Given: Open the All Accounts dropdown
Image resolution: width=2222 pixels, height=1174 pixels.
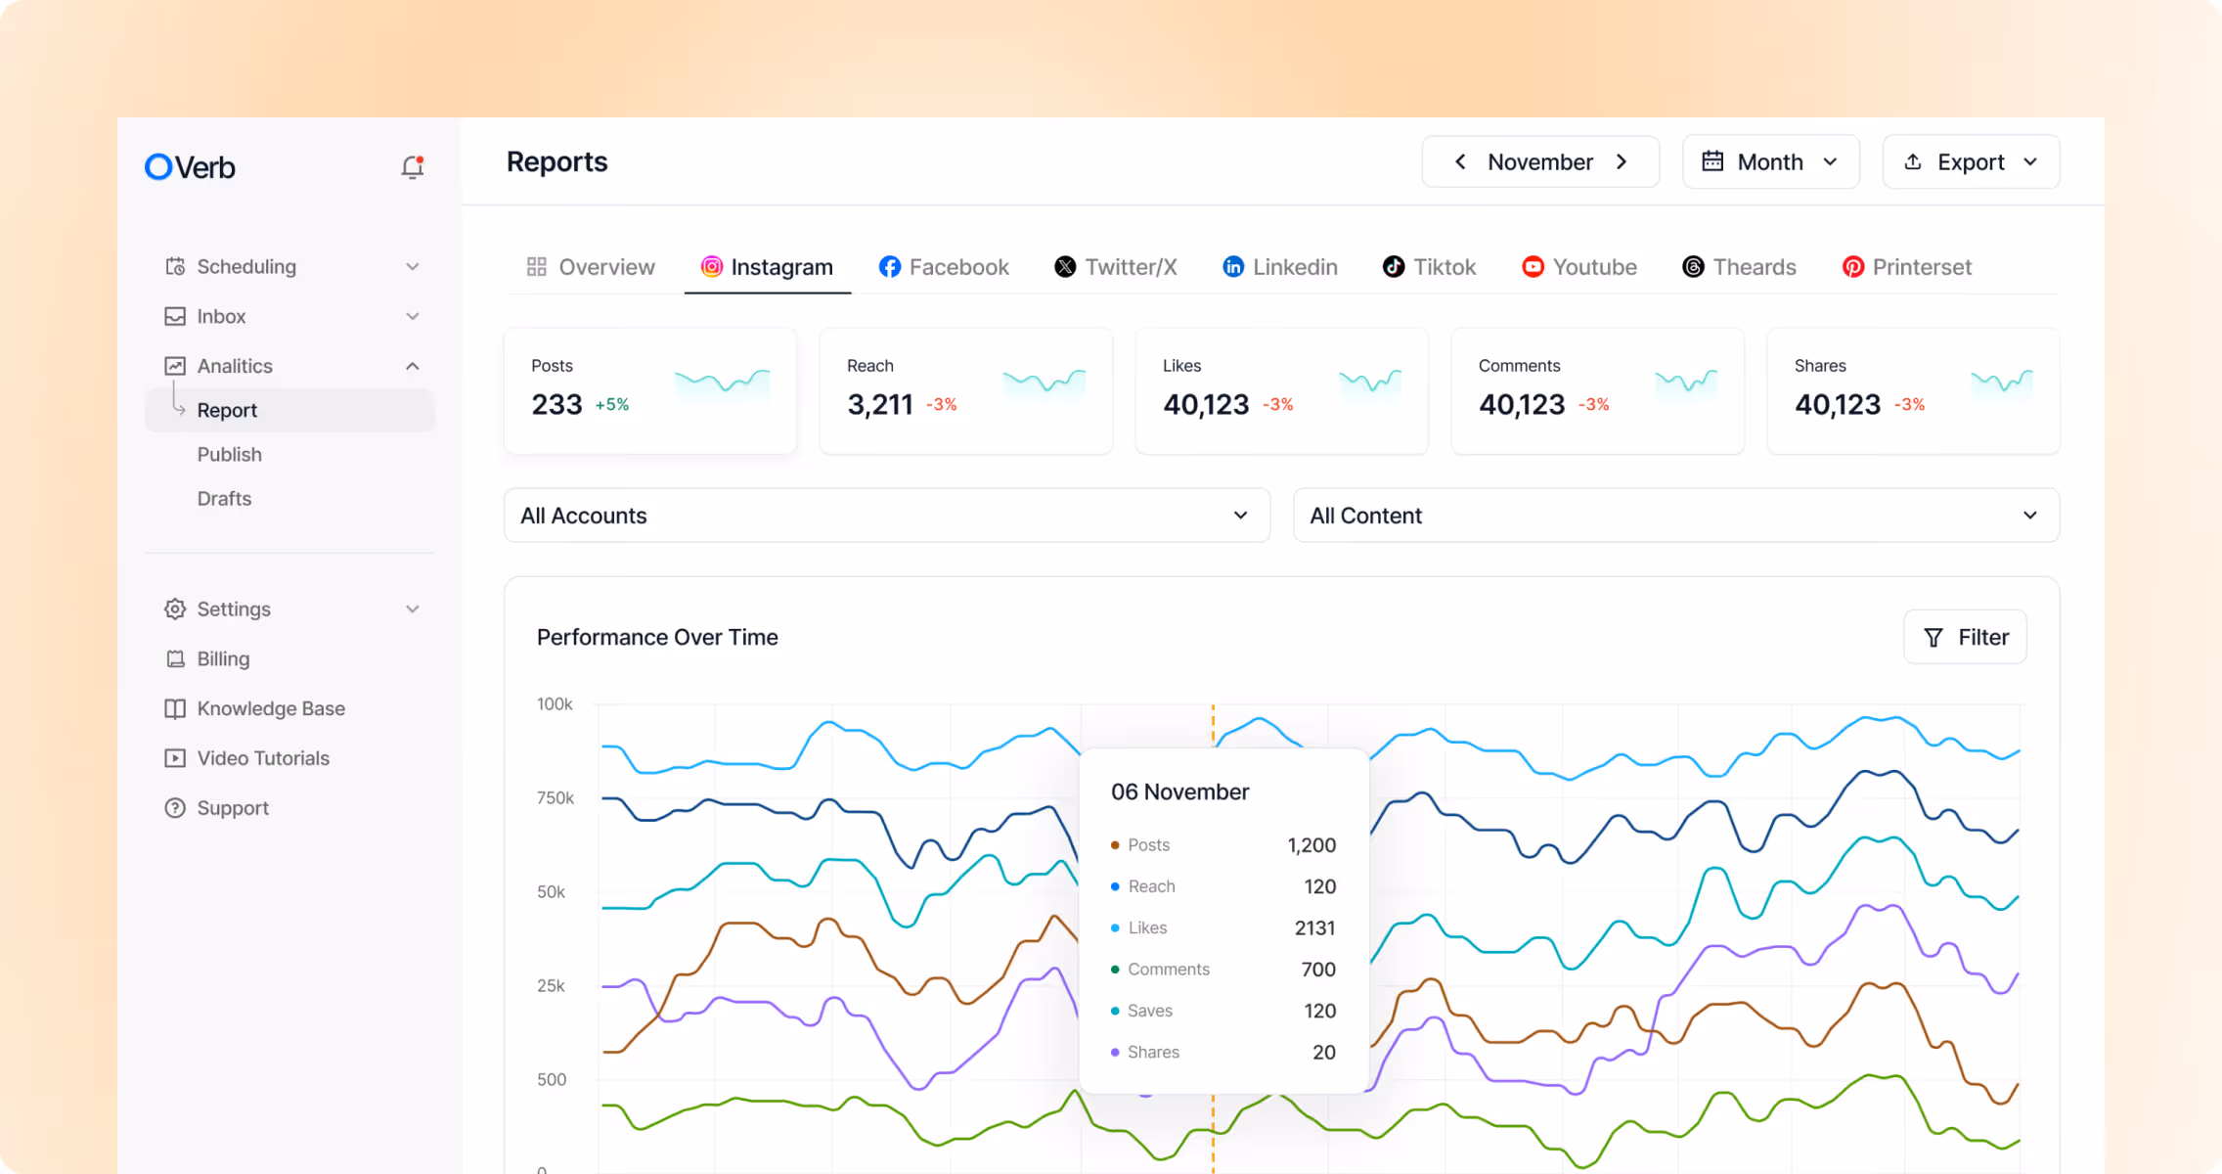Looking at the screenshot, I should (x=886, y=516).
